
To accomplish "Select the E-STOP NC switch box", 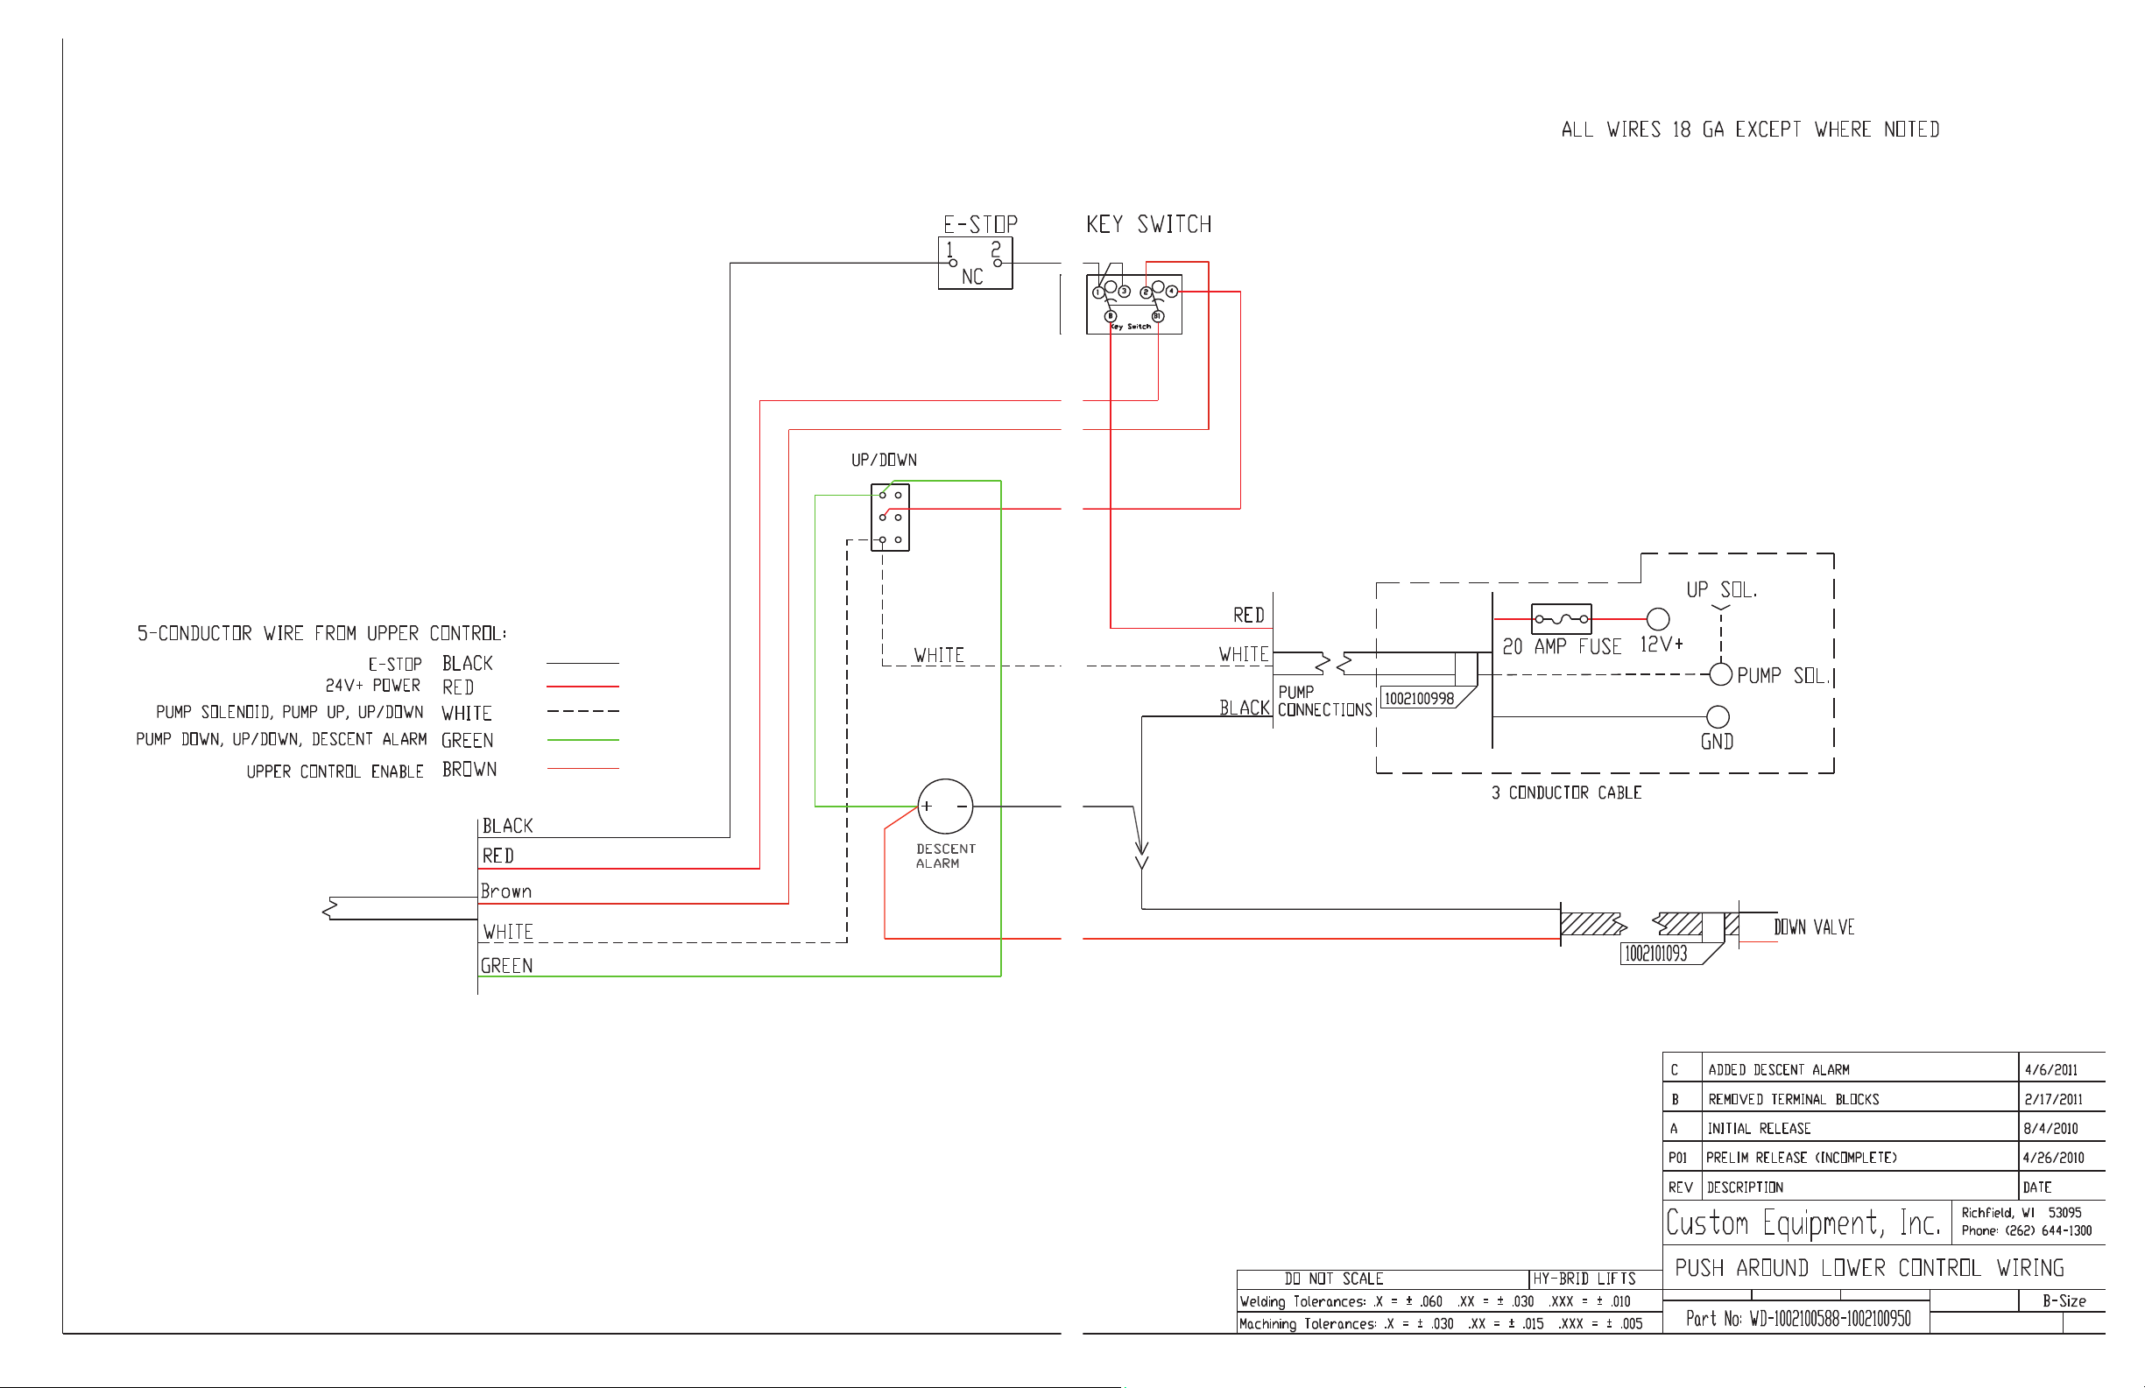I will [975, 263].
